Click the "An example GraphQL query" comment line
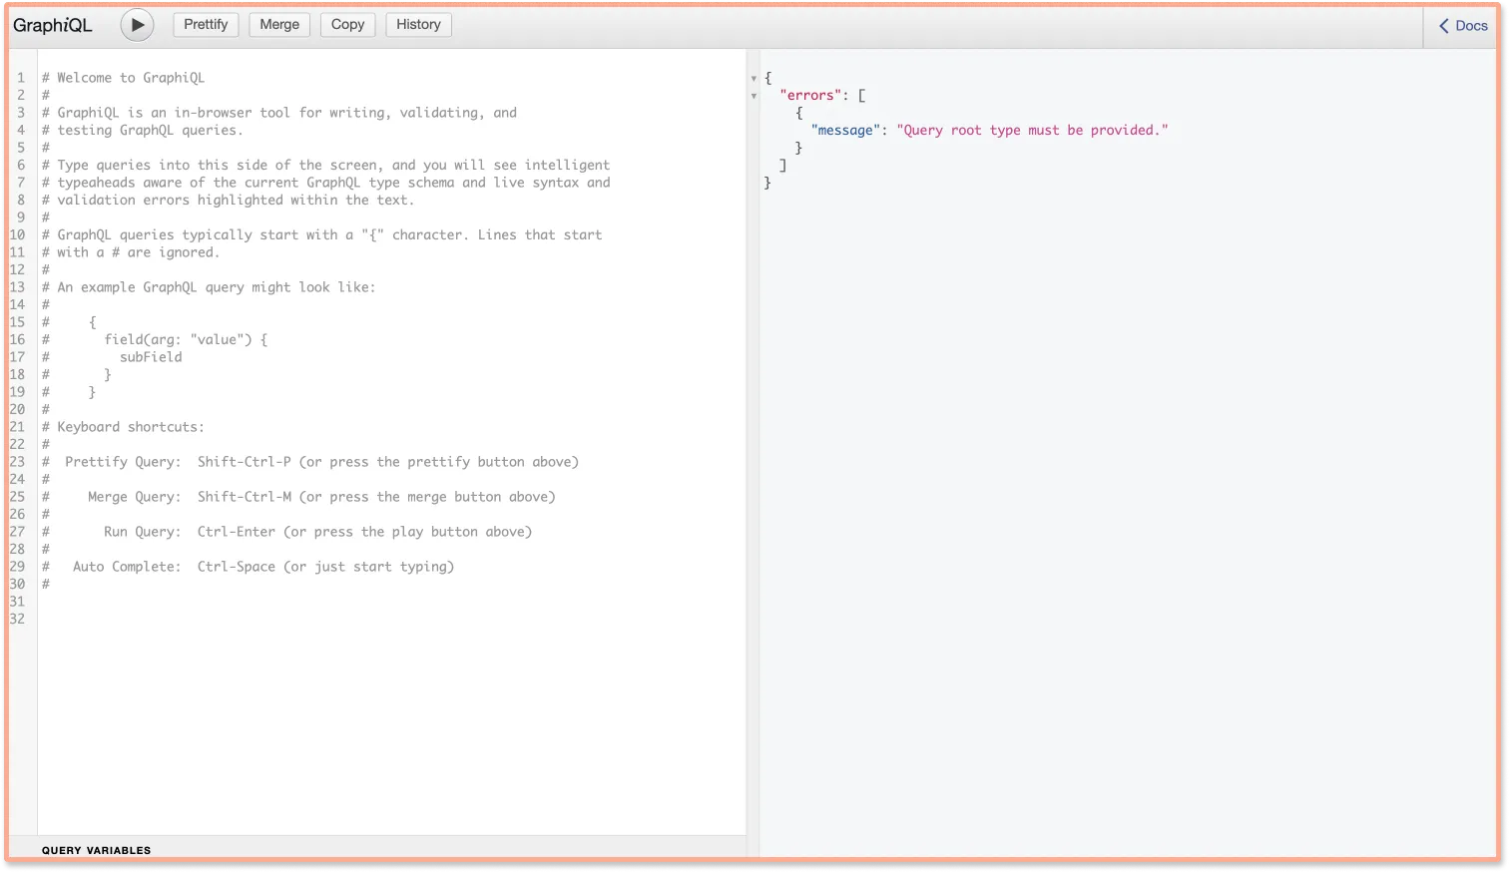The height and width of the screenshot is (872, 1509). pos(209,287)
